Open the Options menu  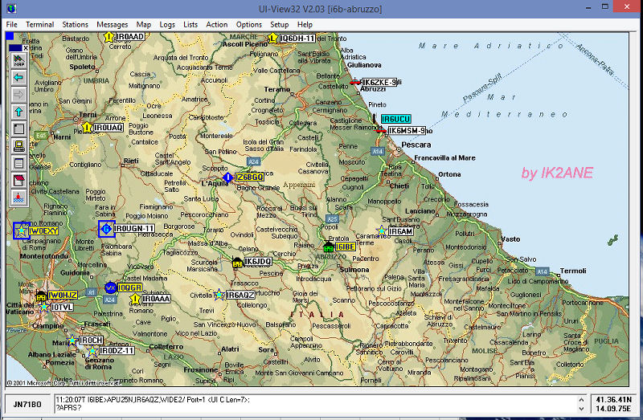(248, 25)
